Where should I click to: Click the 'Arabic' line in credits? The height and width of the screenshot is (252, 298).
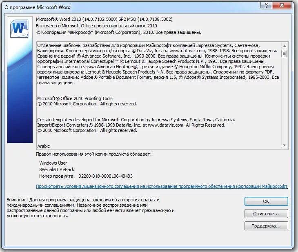43,146
